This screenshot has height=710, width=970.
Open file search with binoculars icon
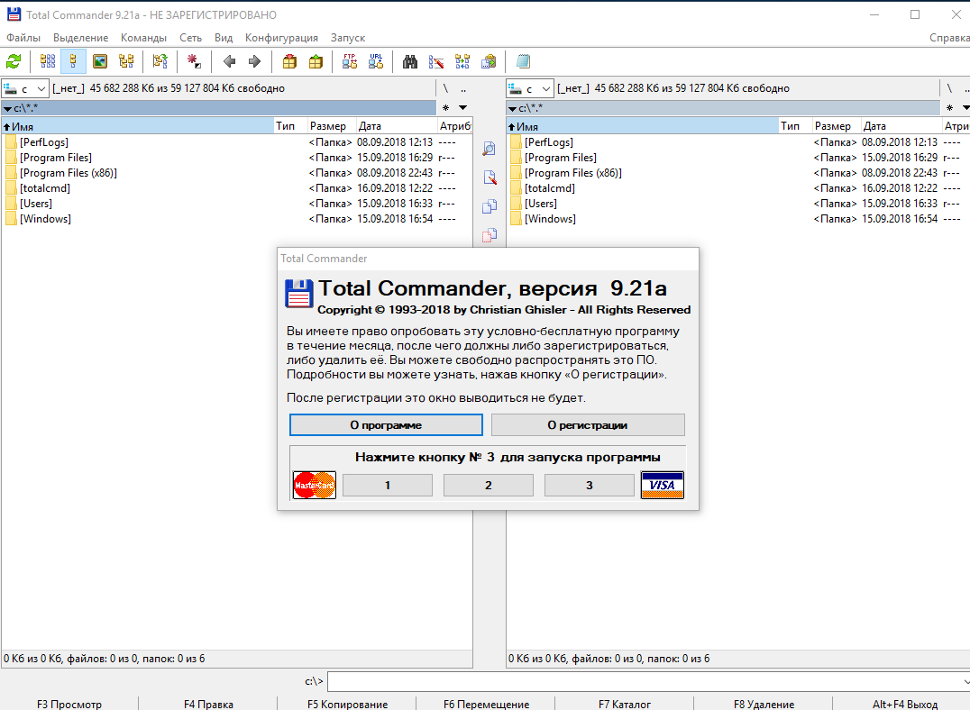click(409, 61)
